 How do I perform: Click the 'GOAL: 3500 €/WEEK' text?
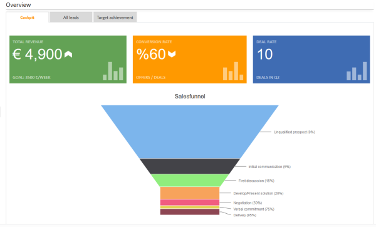coord(31,78)
